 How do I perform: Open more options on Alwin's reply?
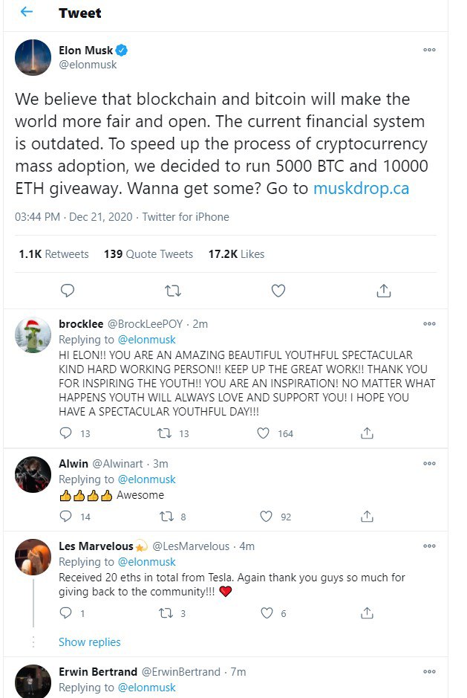coord(429,463)
